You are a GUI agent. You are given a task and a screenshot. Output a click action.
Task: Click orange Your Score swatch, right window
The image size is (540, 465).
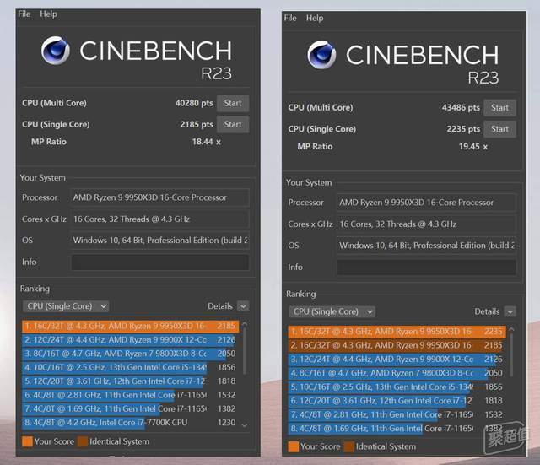coord(294,446)
